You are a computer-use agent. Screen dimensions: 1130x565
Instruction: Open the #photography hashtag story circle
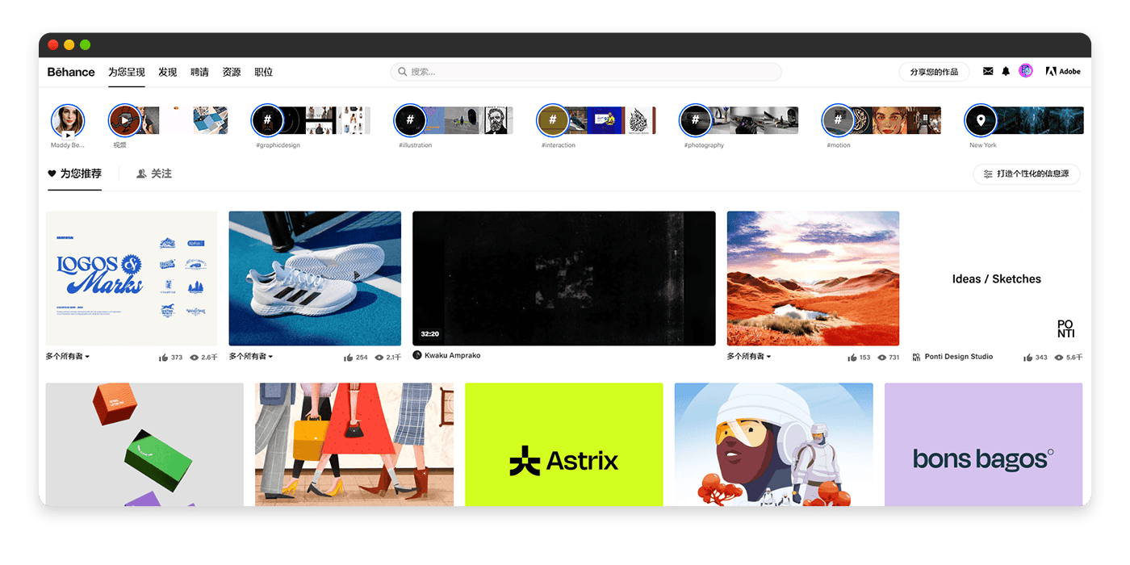coord(695,120)
